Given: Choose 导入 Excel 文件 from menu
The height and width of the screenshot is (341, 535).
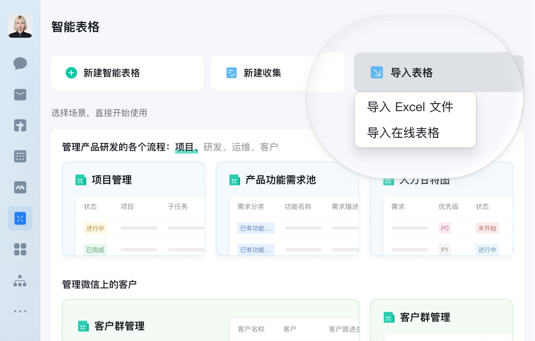Looking at the screenshot, I should click(410, 107).
